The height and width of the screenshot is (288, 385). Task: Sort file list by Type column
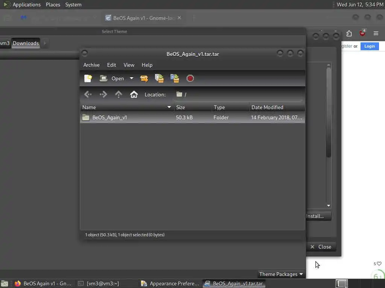click(230, 107)
